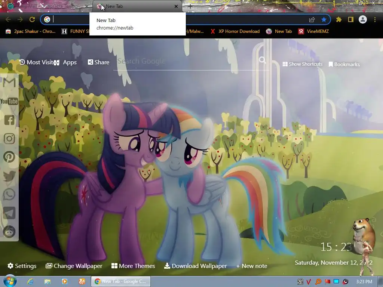383x287 pixels.
Task: Toggle the Chrome side panel icon
Action: click(351, 19)
